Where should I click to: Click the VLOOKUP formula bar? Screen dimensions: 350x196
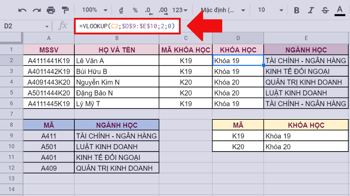tap(127, 26)
